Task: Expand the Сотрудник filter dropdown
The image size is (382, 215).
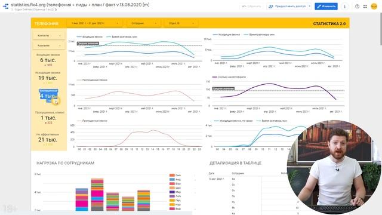Action: (143, 23)
